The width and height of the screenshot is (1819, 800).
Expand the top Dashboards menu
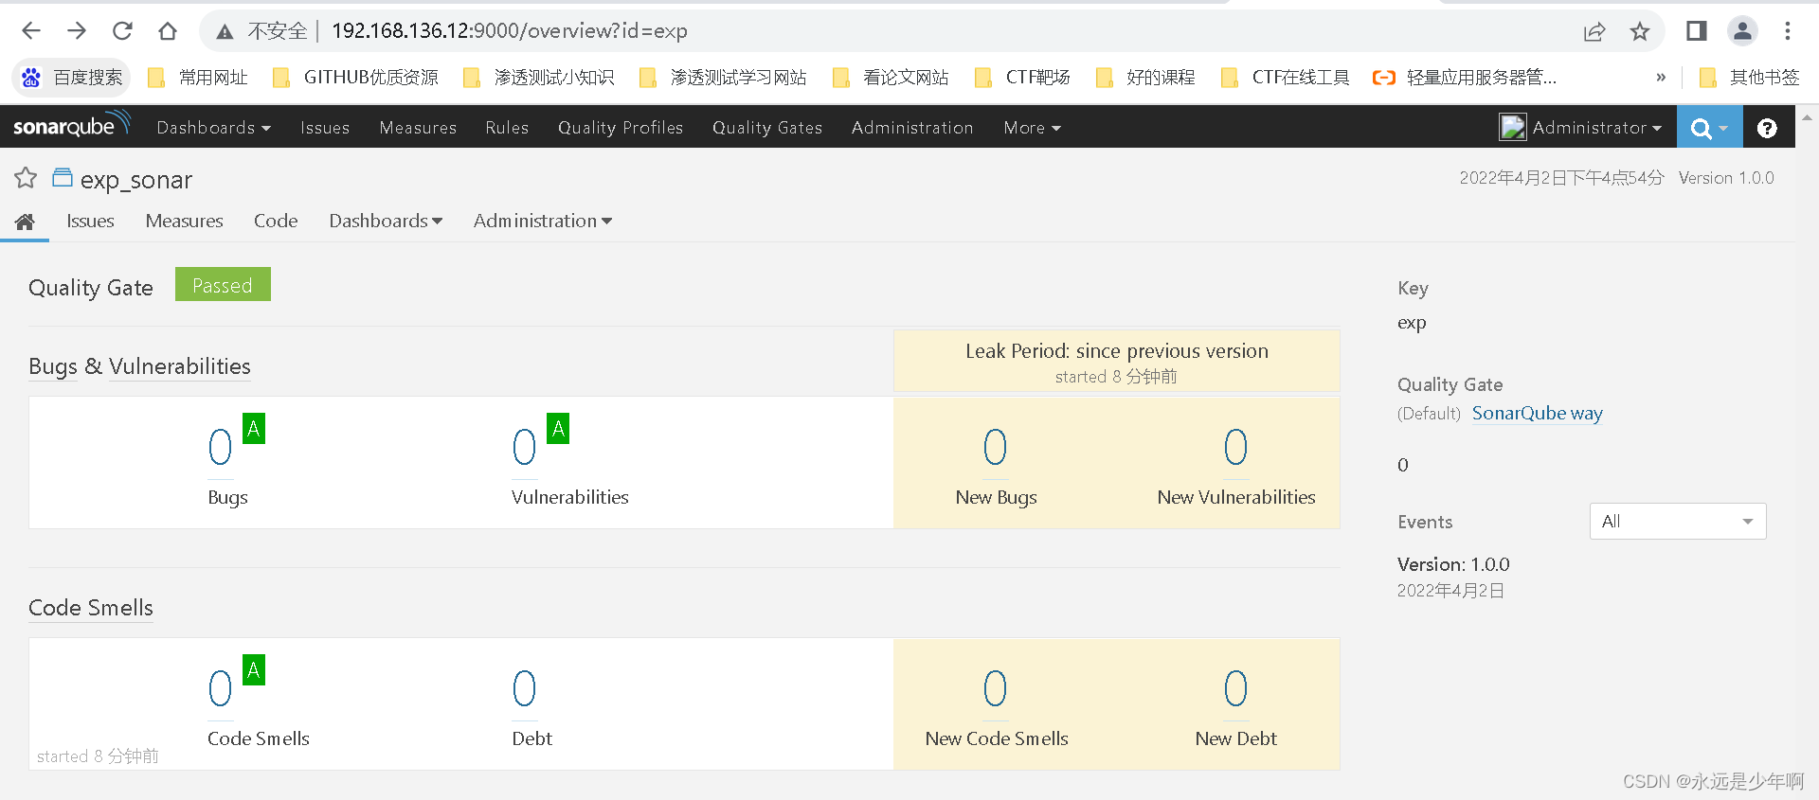click(x=213, y=128)
